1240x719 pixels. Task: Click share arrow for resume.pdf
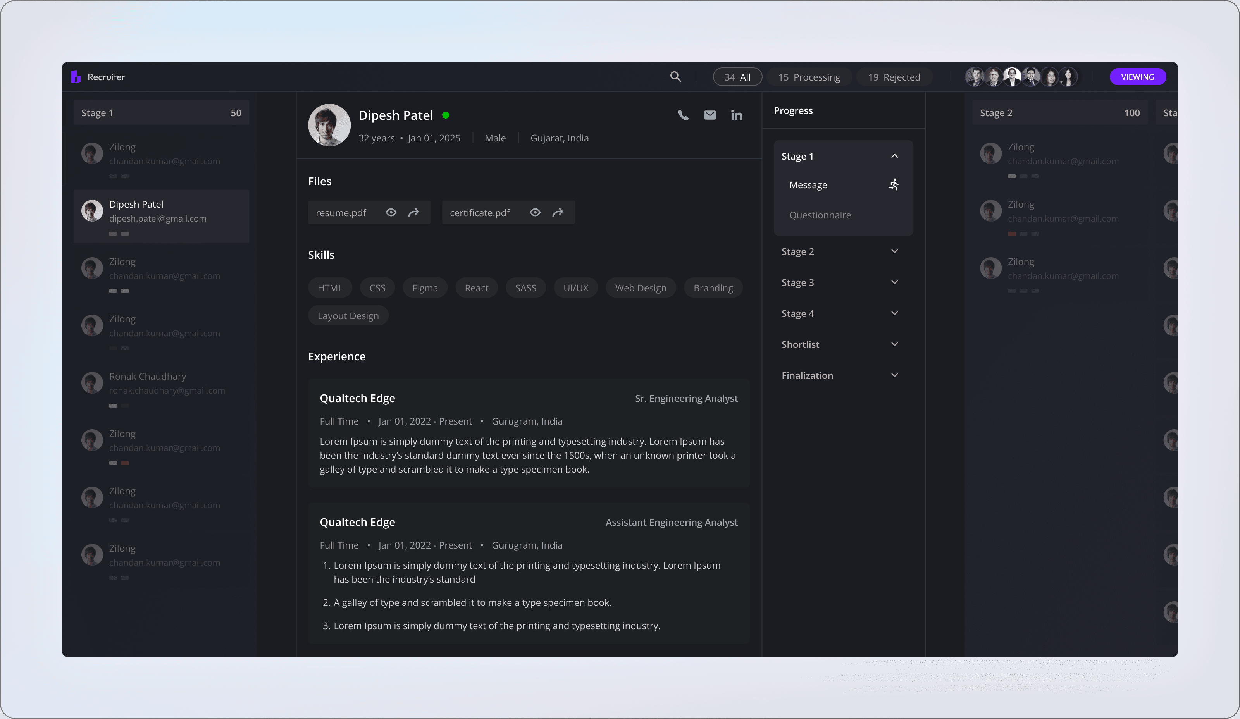point(413,212)
